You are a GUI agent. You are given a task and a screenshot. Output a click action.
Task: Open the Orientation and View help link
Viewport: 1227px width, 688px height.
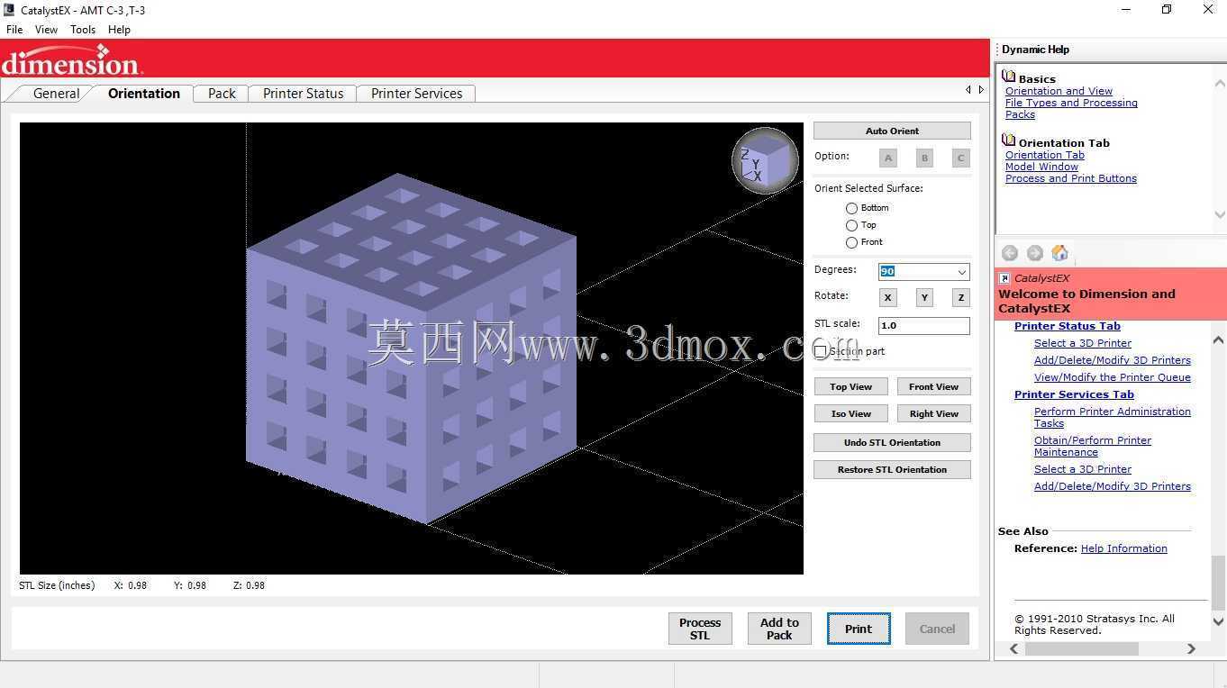1059,91
